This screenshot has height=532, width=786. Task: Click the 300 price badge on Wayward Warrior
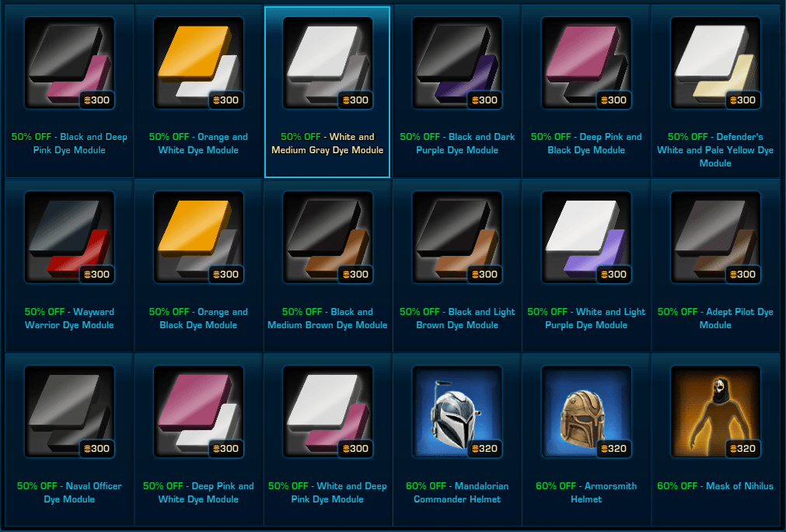(x=96, y=275)
